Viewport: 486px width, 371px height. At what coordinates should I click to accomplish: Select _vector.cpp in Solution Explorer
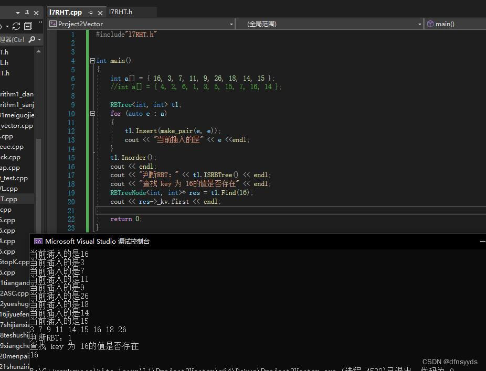[x=16, y=126]
